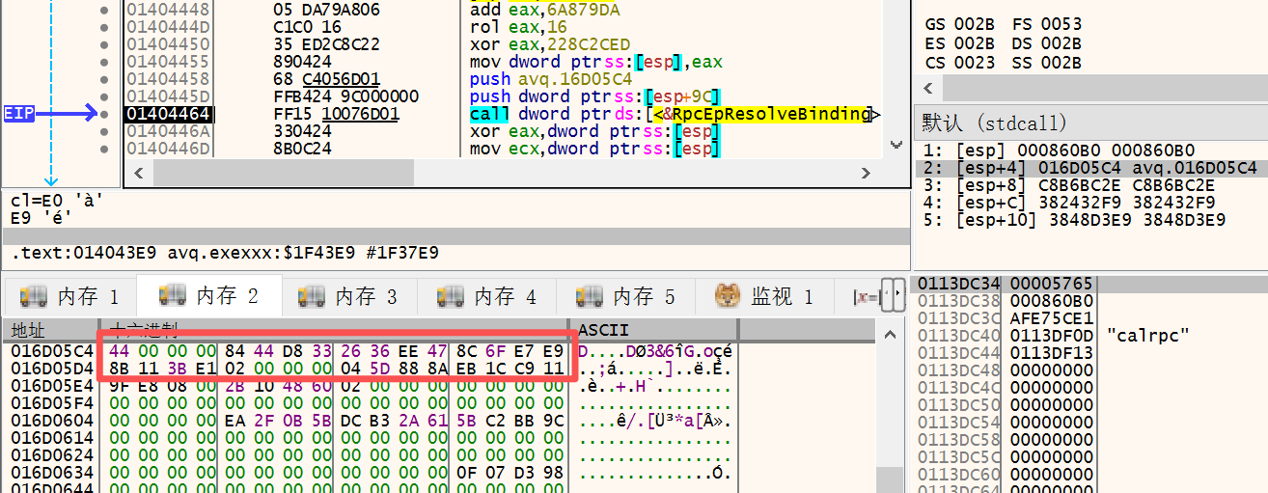Open the 默认 (stdcall) calling convention dropdown
The width and height of the screenshot is (1268, 493).
[x=1090, y=123]
